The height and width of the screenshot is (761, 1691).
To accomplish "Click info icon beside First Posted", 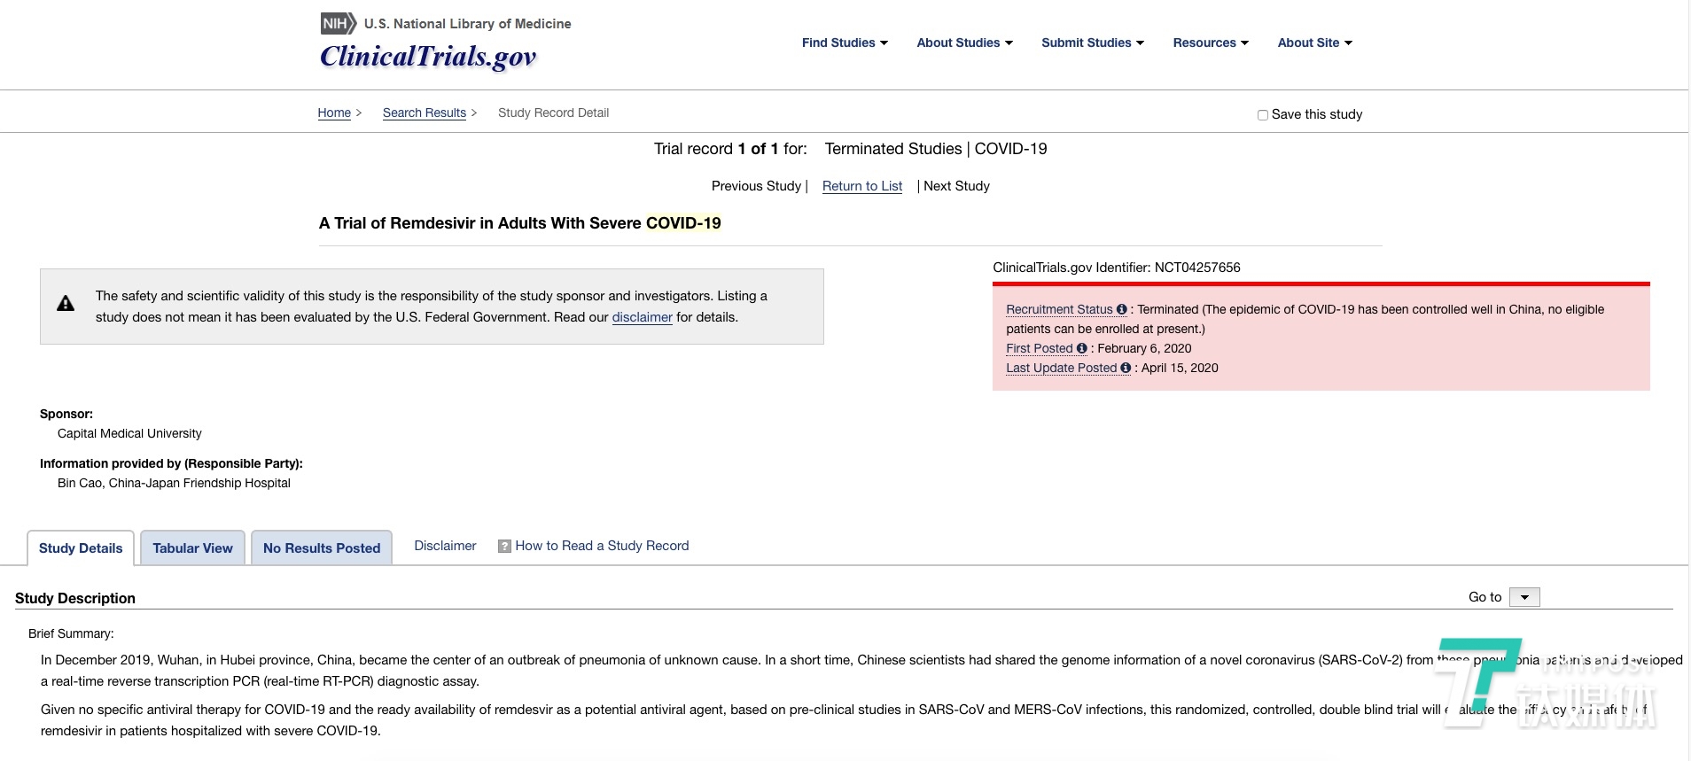I will pos(1081,348).
